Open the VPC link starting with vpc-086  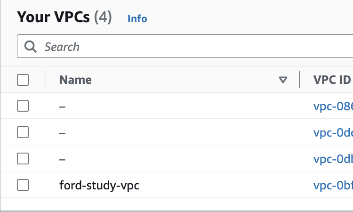(333, 106)
